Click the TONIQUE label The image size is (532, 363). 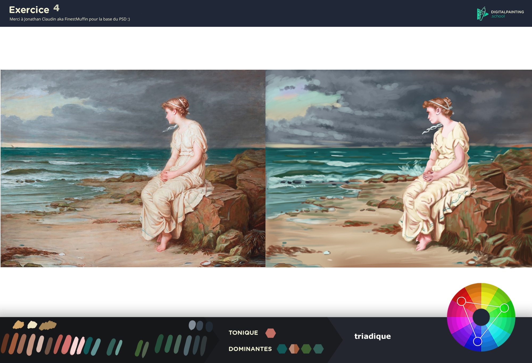[x=243, y=333]
